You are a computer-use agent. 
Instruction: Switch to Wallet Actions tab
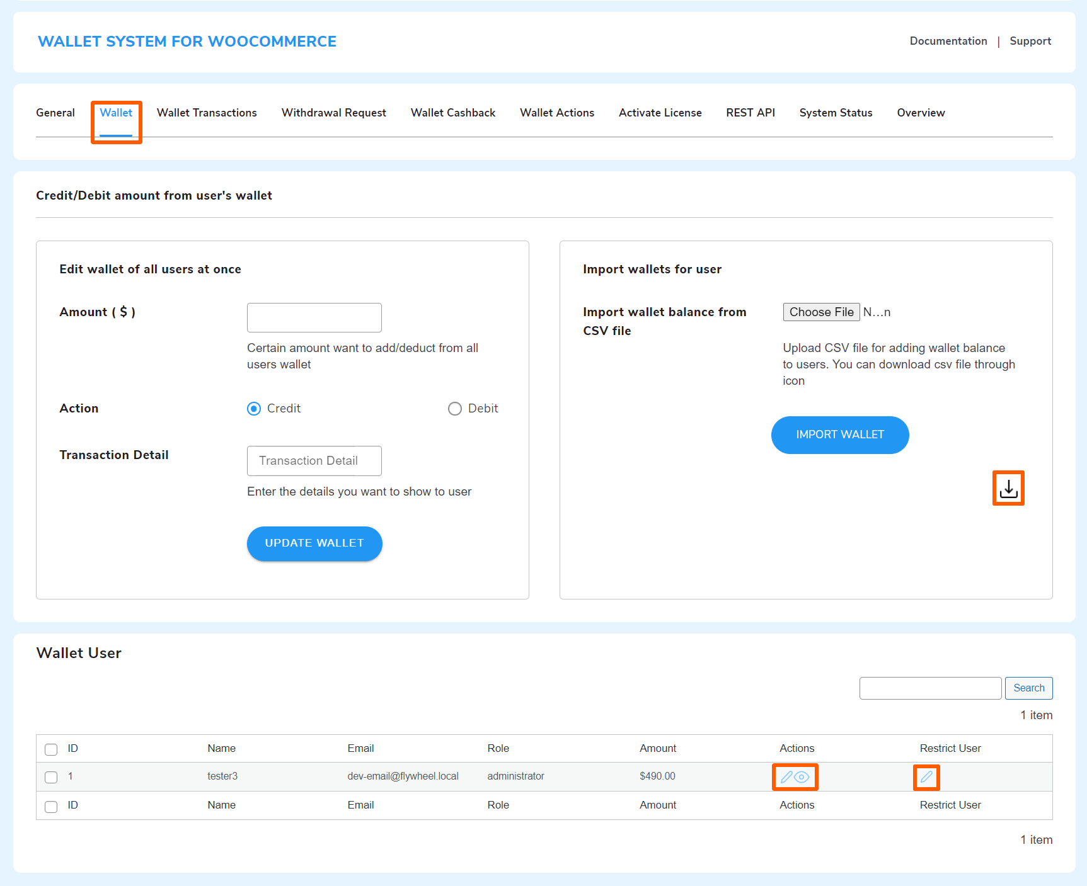click(x=557, y=113)
